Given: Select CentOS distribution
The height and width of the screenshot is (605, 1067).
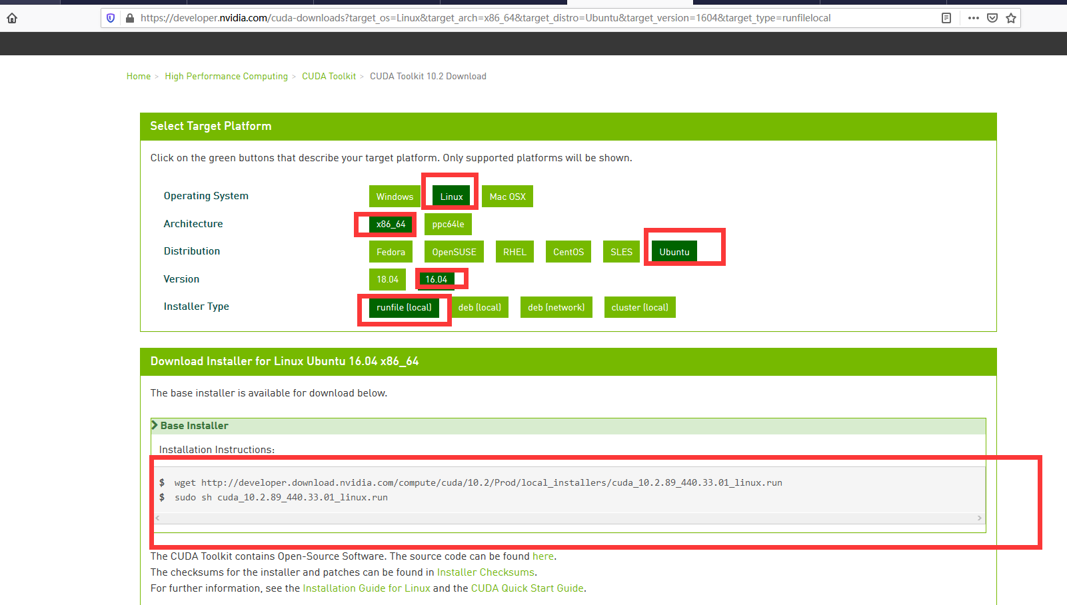Looking at the screenshot, I should tap(568, 252).
